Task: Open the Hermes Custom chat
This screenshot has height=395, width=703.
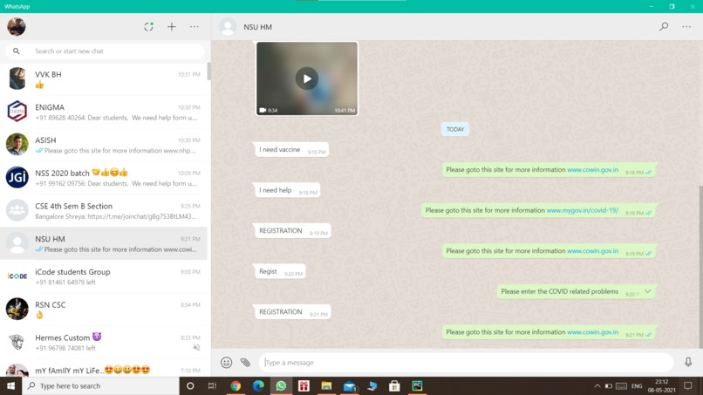Action: click(104, 342)
